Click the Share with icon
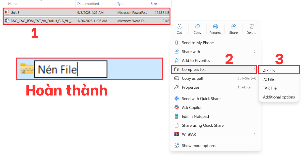305x160 pixels. click(177, 52)
